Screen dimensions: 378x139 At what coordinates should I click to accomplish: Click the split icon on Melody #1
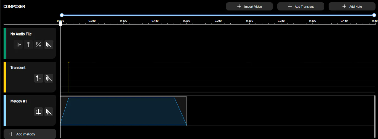click(x=39, y=112)
